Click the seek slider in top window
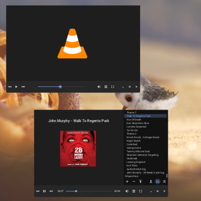The height and width of the screenshot is (201, 201). pos(61,86)
